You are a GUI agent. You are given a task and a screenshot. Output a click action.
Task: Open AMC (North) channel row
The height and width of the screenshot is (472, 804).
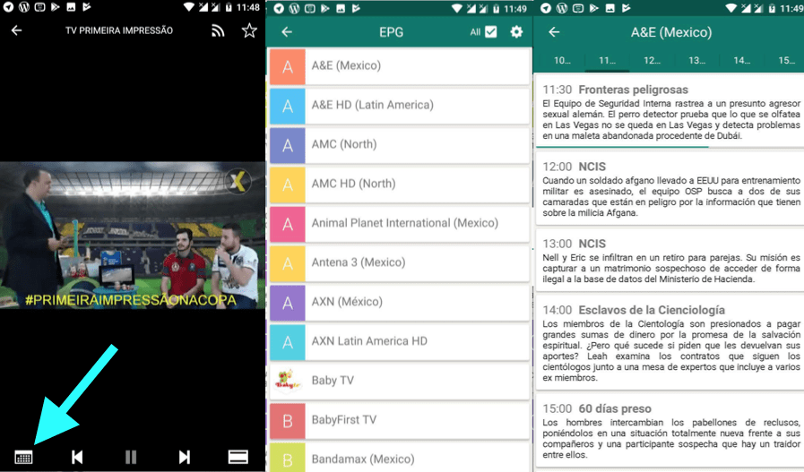point(400,145)
